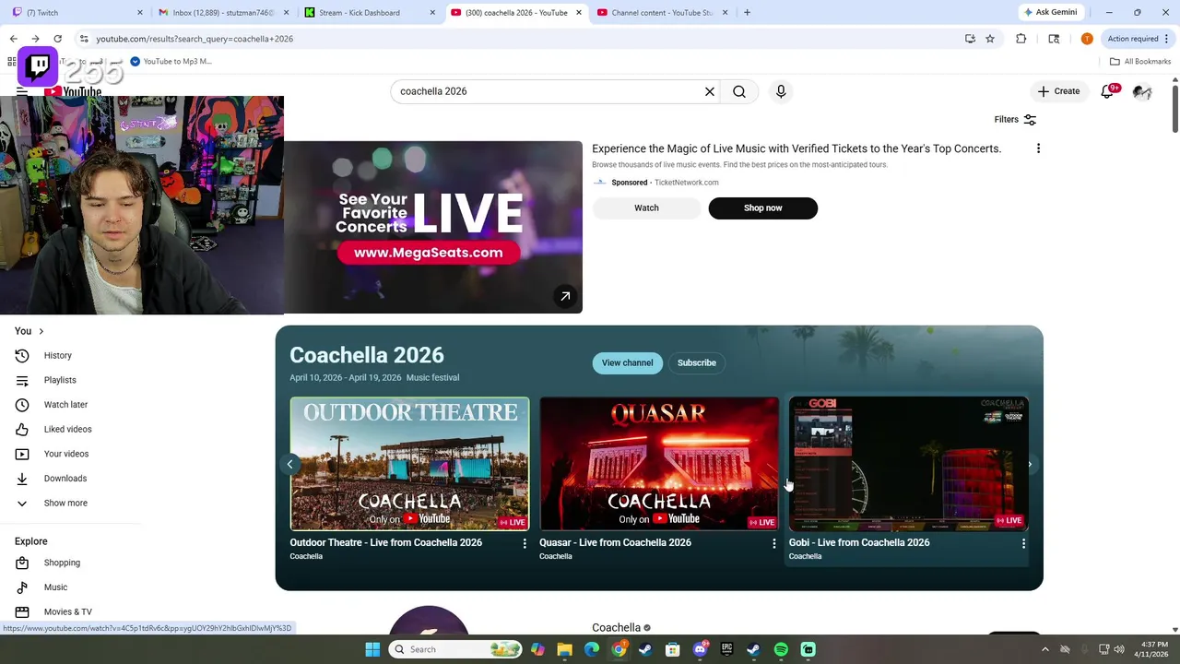
Task: Click the view site information icon in address bar
Action: (84, 39)
